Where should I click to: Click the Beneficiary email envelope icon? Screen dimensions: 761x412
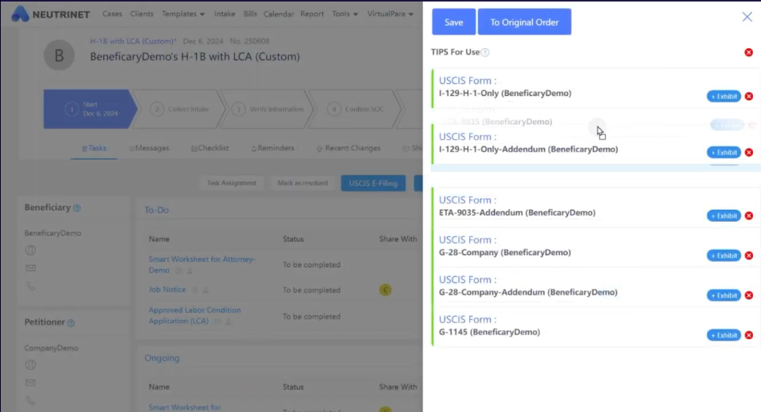[x=30, y=268]
